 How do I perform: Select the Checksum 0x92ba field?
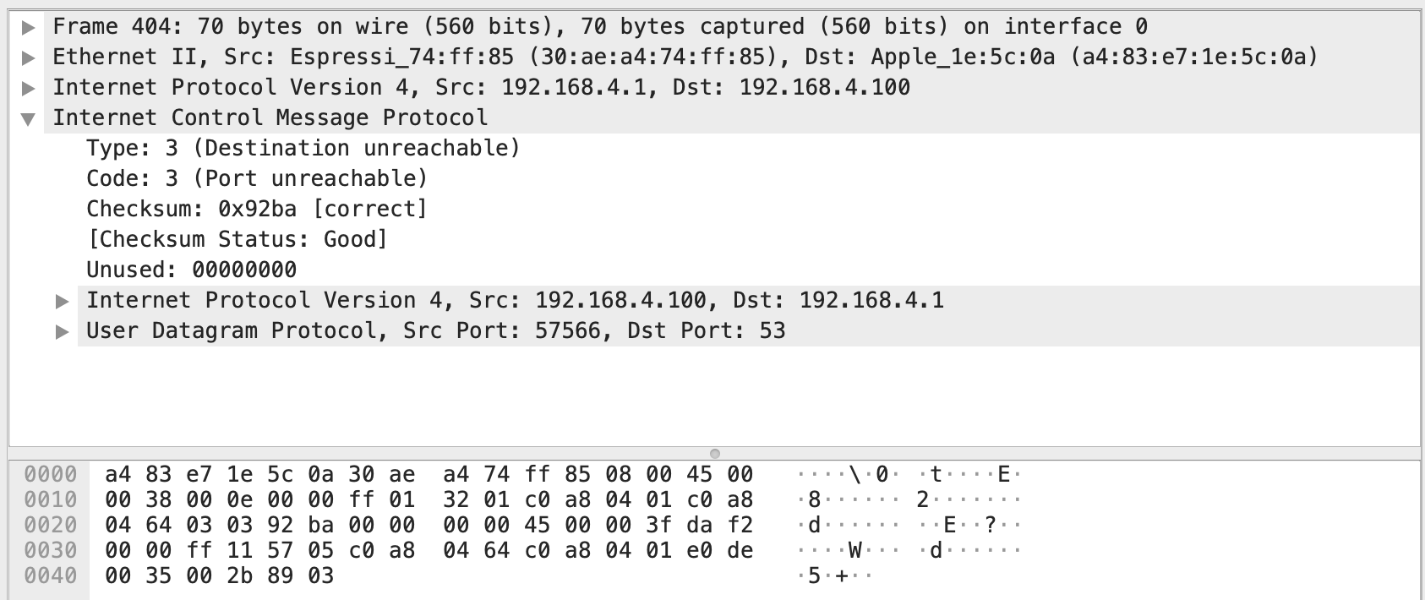(x=256, y=209)
